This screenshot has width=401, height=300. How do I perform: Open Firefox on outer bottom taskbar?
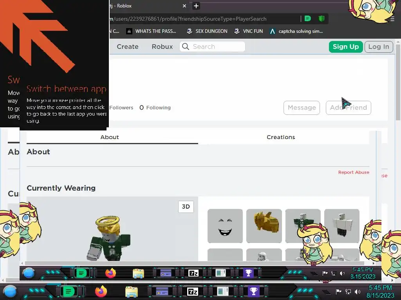[101, 291]
